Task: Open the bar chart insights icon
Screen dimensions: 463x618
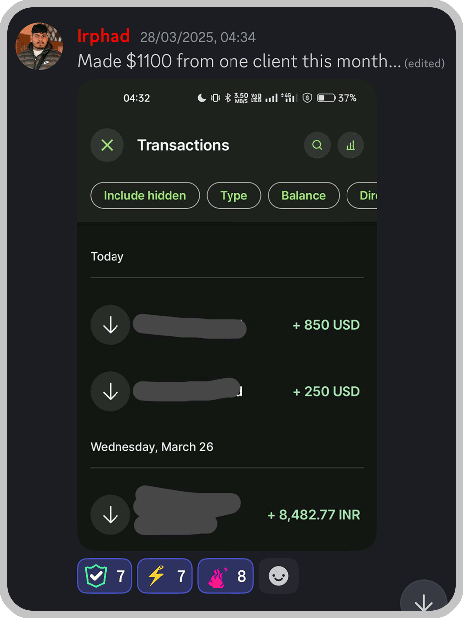Action: pyautogui.click(x=350, y=145)
